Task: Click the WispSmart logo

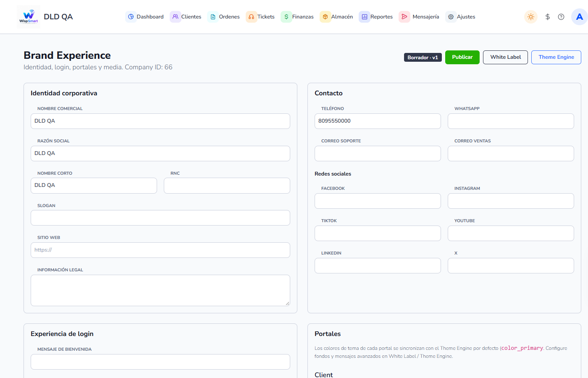Action: 29,17
